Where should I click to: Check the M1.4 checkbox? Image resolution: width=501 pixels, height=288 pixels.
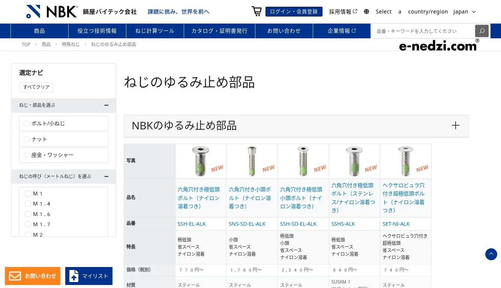point(28,204)
